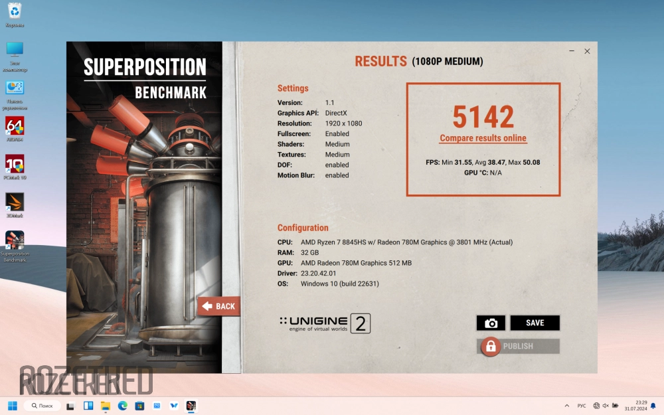Click the SAVE results button
This screenshot has height=415, width=664.
(x=535, y=323)
